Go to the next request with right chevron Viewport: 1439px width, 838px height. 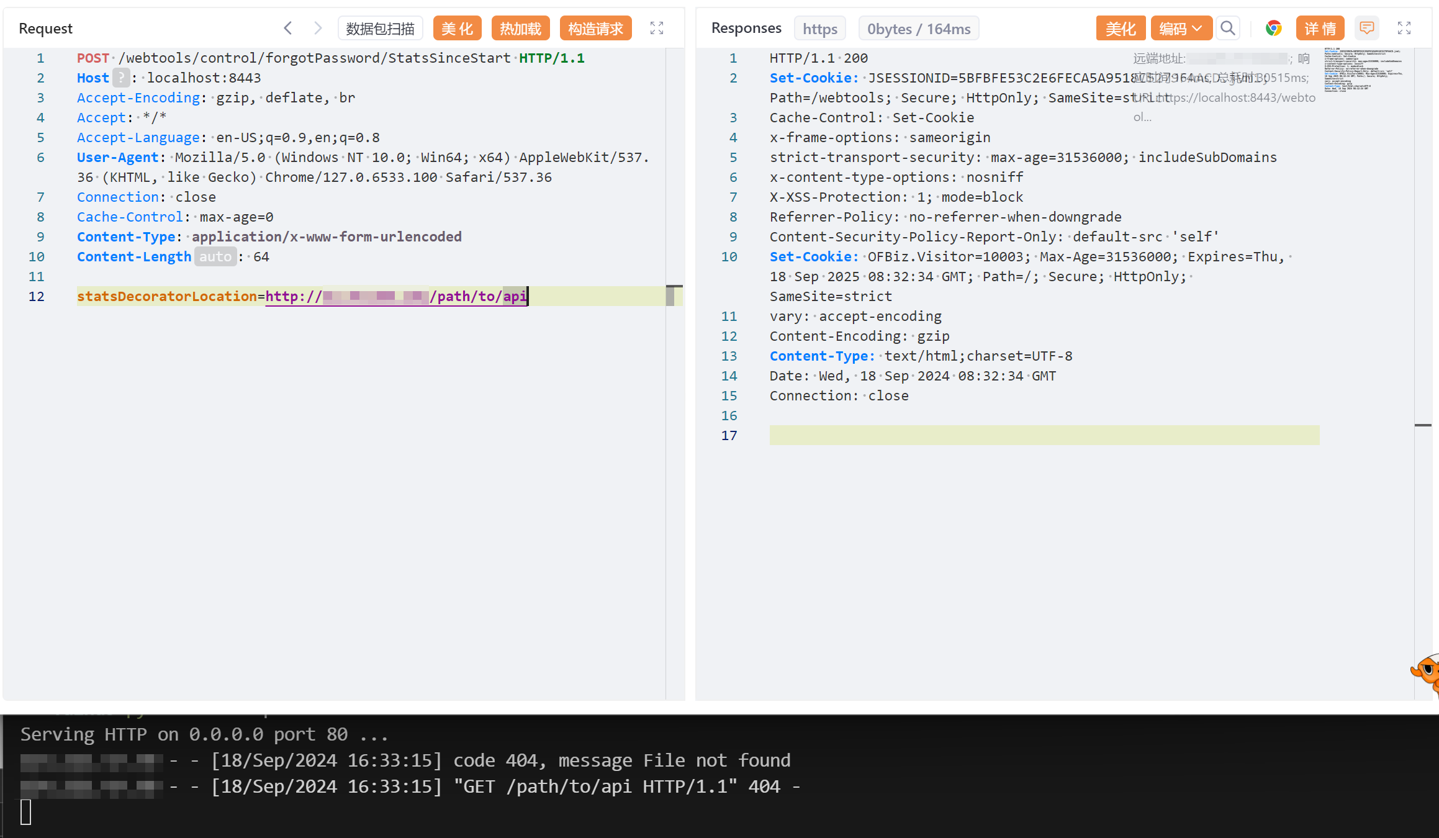318,28
